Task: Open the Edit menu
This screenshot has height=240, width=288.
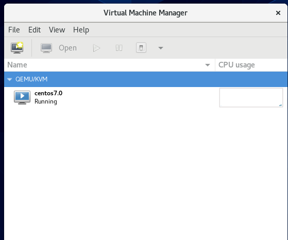Action: [35, 30]
